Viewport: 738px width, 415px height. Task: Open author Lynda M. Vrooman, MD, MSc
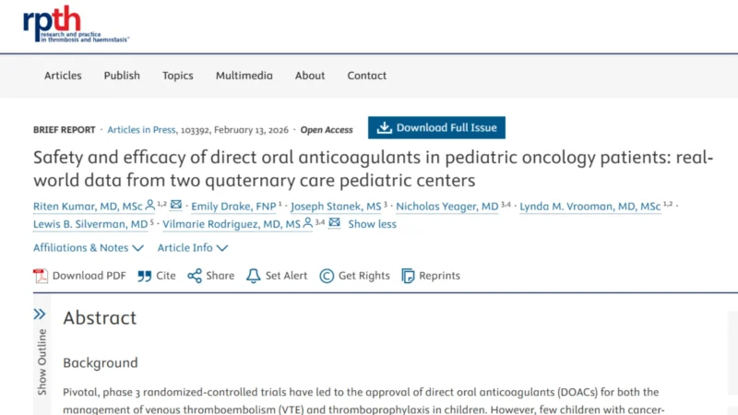point(590,206)
